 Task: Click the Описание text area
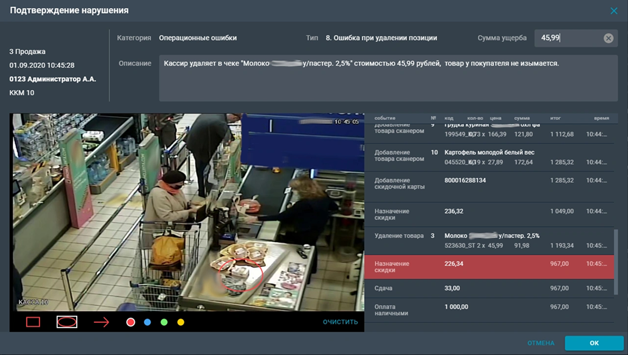[388, 78]
